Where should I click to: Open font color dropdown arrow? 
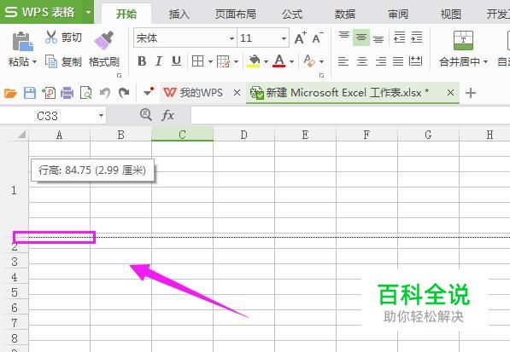[291, 61]
